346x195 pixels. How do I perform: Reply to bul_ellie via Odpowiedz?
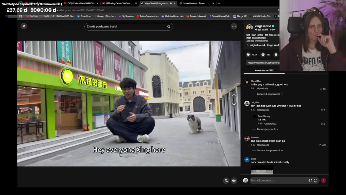coord(263,110)
